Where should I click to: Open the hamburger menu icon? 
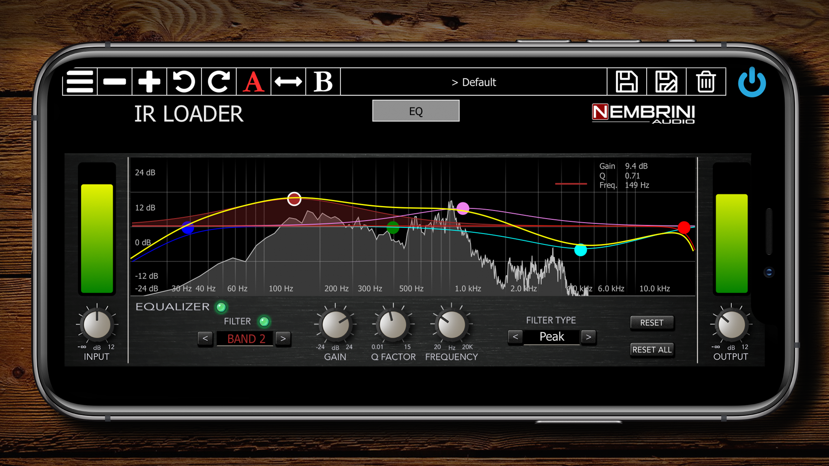[x=80, y=81]
